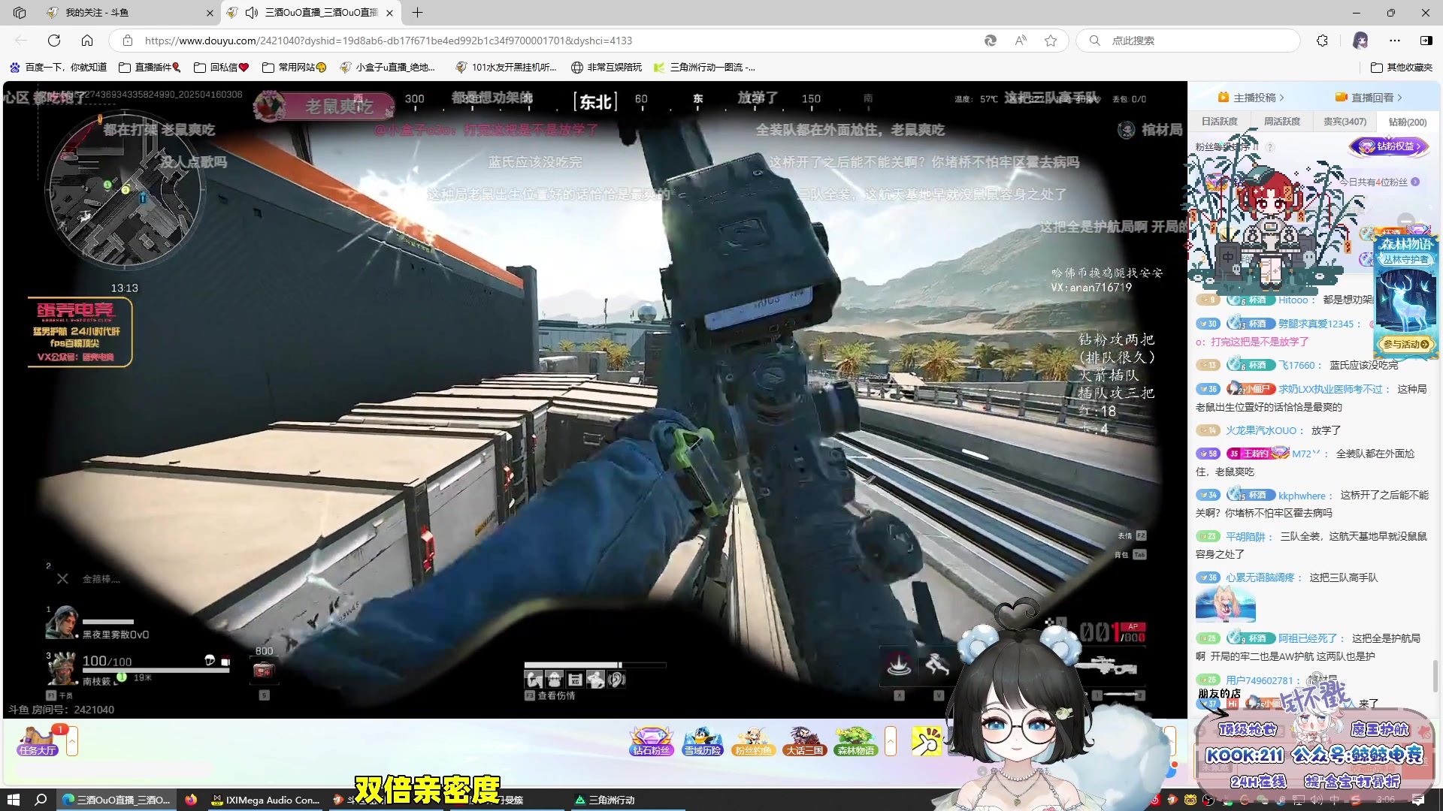This screenshot has width=1443, height=811.
Task: Open the 三角洲行动一图流 bookmark
Action: click(705, 68)
